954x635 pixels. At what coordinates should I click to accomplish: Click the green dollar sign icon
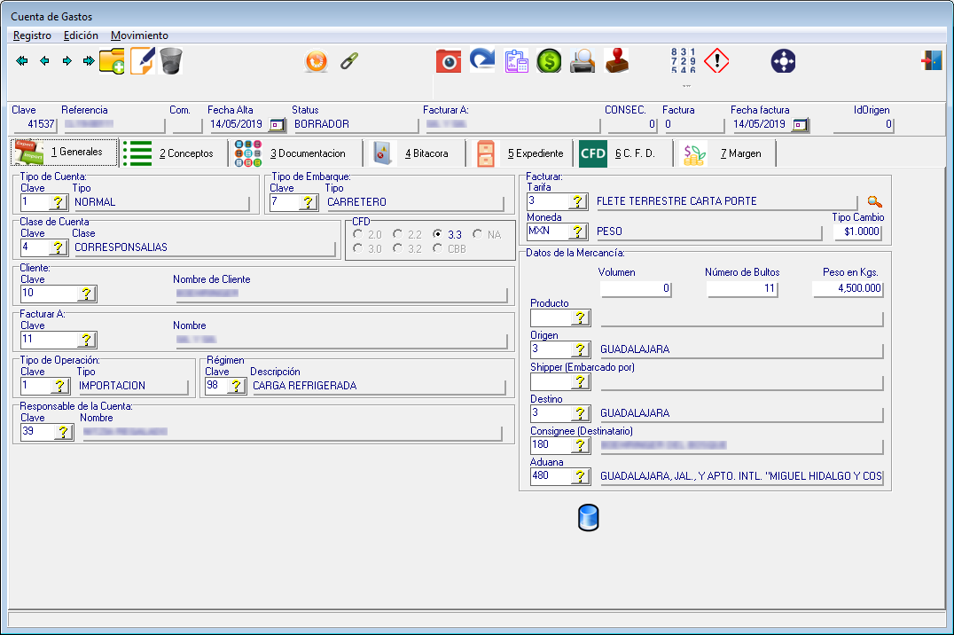coord(549,61)
